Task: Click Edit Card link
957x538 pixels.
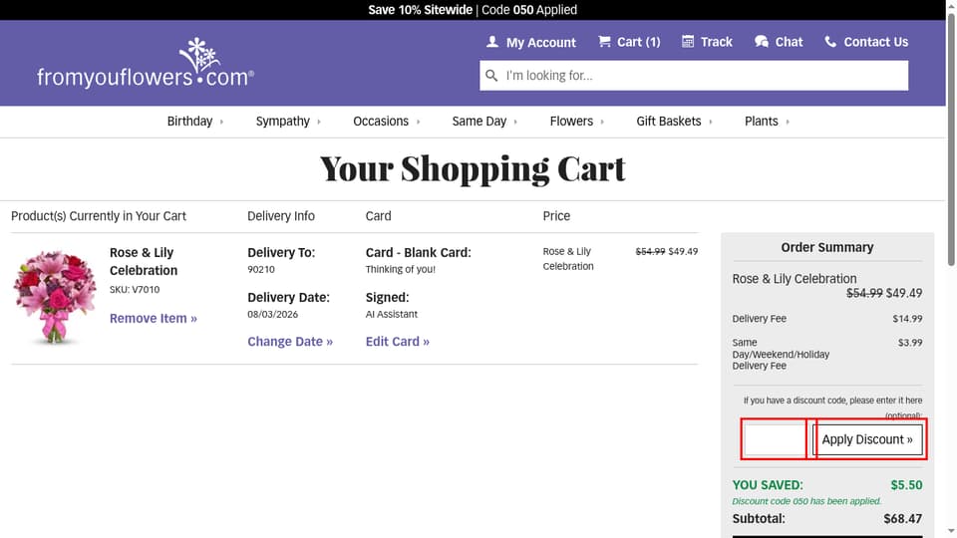Action: [x=398, y=342]
